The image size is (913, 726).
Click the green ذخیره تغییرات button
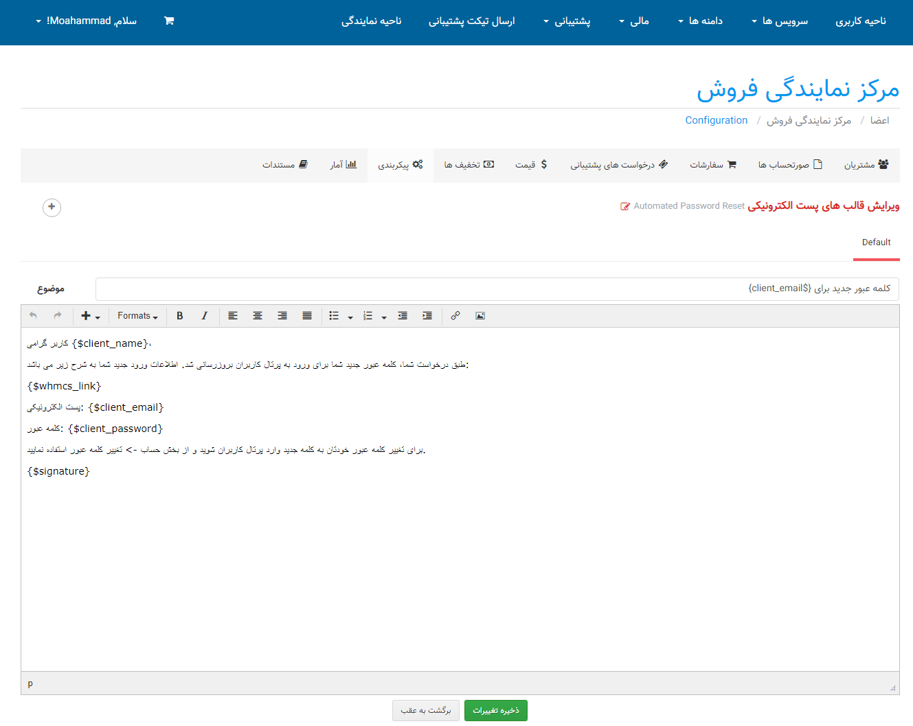[x=495, y=710]
